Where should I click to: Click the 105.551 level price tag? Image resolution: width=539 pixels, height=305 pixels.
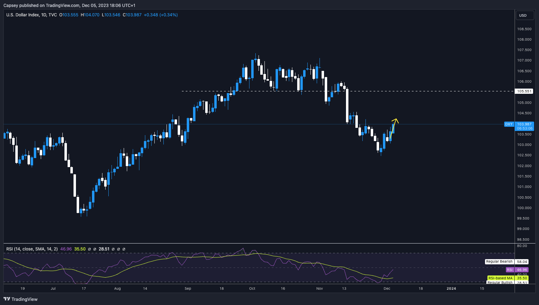click(x=524, y=91)
